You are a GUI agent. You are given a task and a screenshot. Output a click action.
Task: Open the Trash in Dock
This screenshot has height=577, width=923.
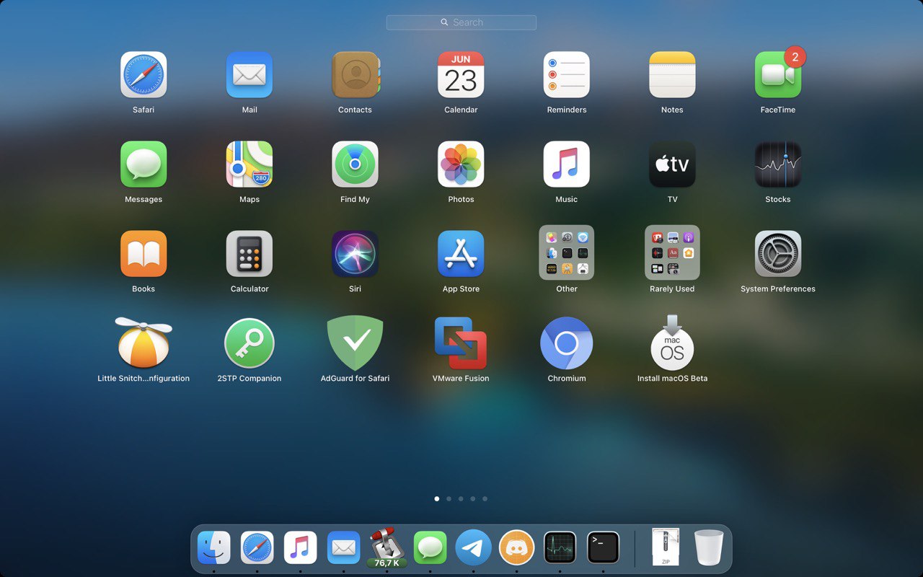click(x=709, y=547)
